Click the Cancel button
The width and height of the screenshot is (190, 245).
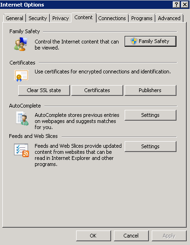[x=131, y=236]
